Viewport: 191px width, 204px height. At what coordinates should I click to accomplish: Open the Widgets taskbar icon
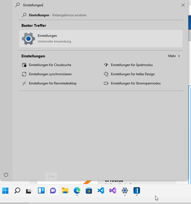point(41,190)
